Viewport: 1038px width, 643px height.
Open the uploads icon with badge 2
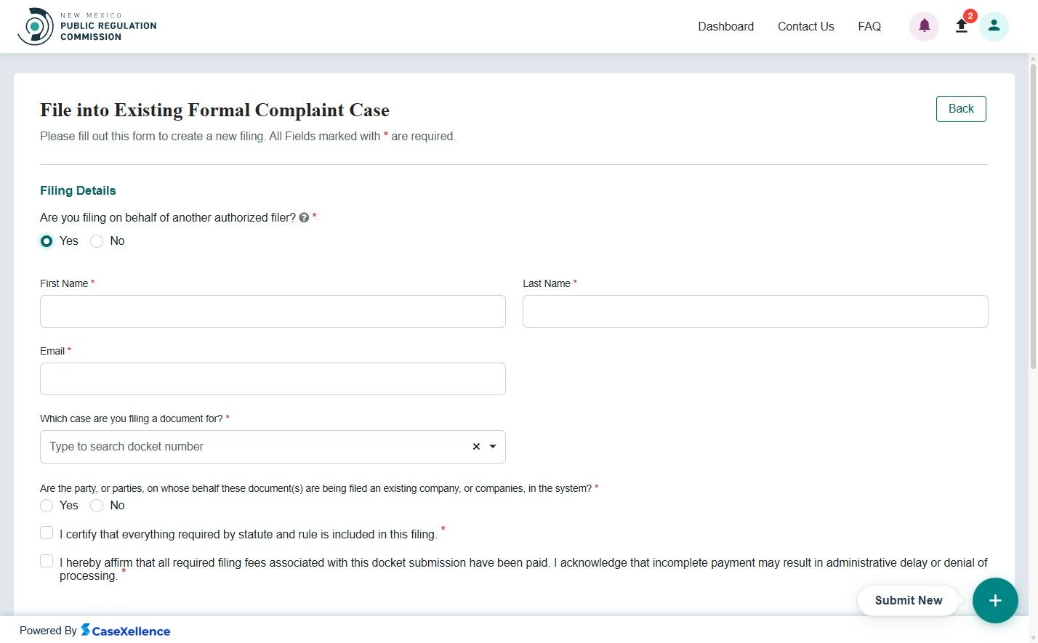tap(962, 26)
